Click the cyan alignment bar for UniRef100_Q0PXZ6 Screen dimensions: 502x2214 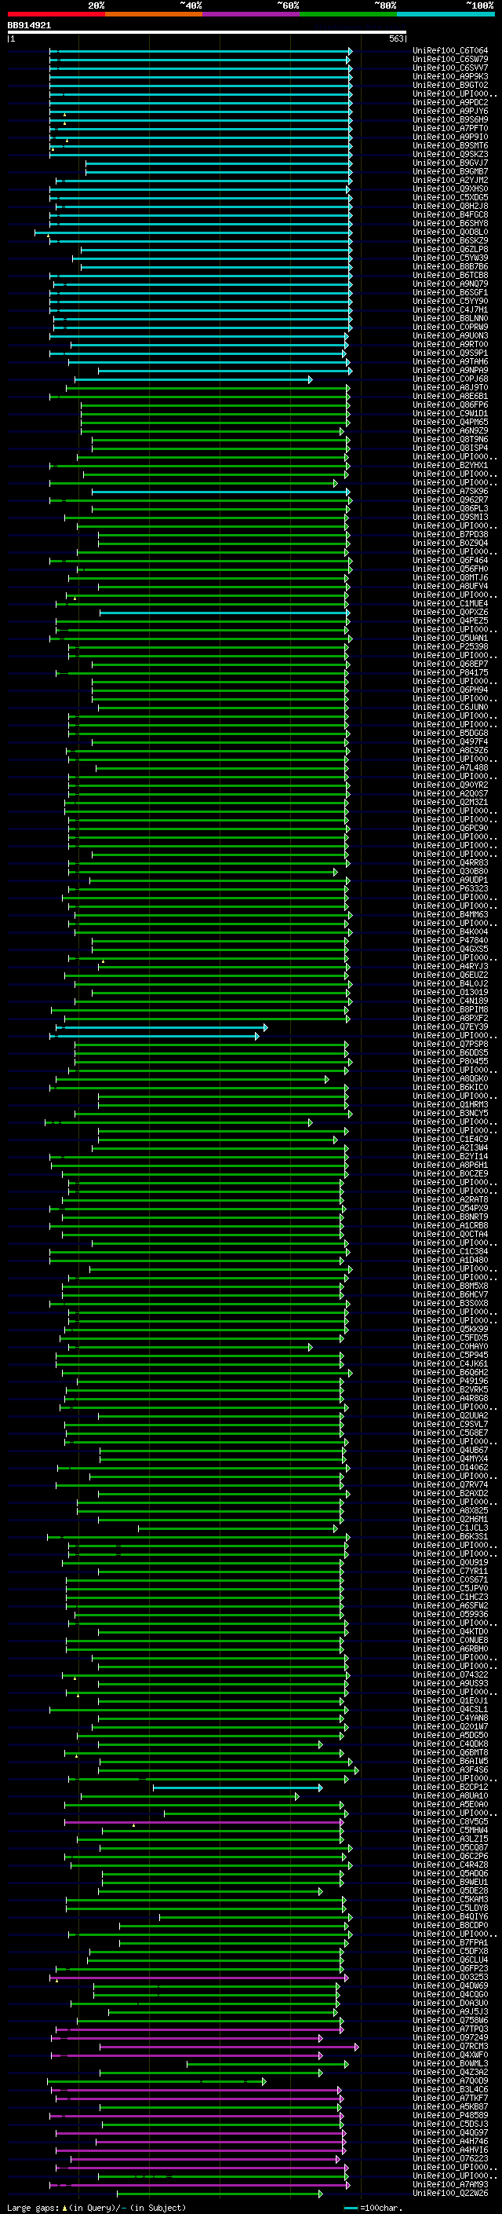(x=224, y=613)
